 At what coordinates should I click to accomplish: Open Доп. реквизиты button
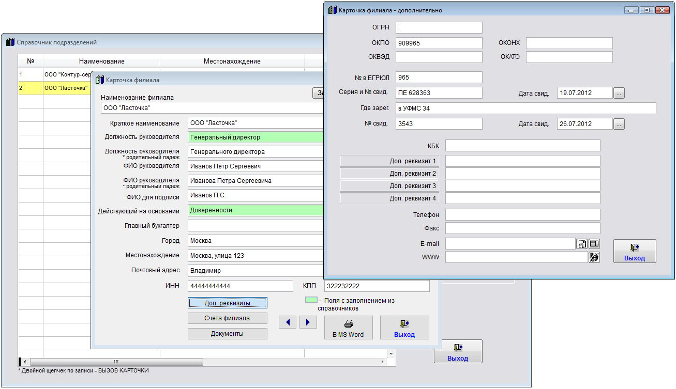click(228, 303)
